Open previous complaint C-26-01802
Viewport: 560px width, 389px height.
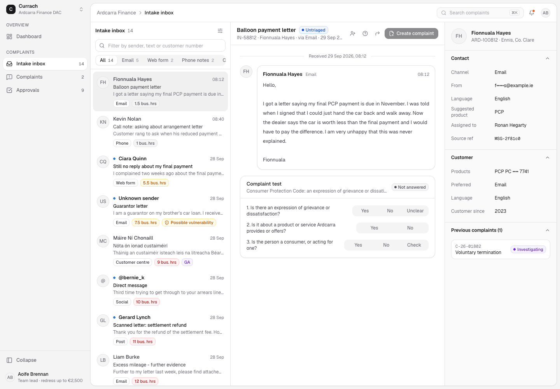(500, 249)
